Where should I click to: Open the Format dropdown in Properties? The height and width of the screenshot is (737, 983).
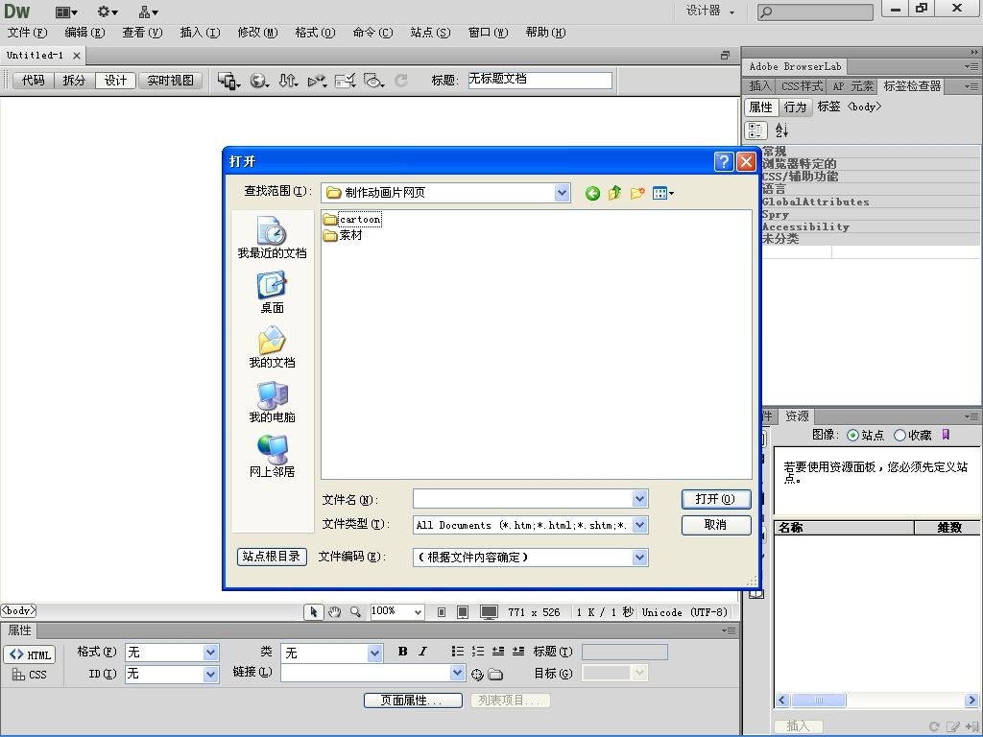(x=210, y=653)
